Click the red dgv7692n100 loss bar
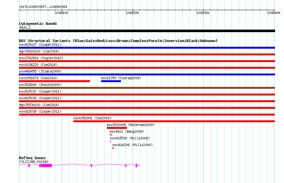284x183 pixels. click(147, 54)
